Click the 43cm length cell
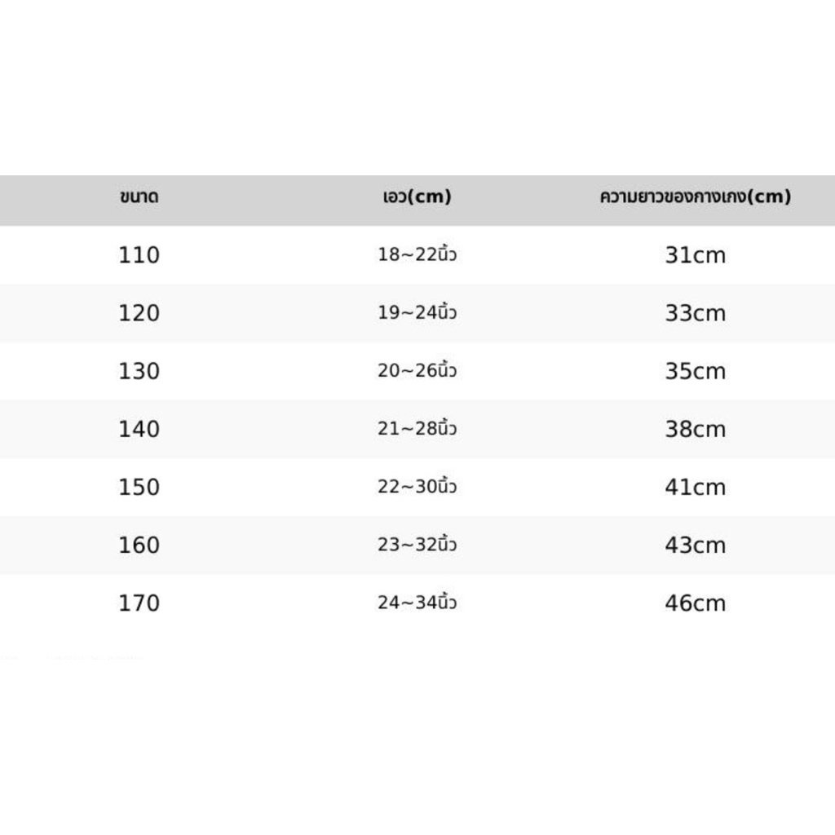The height and width of the screenshot is (835, 835). pyautogui.click(x=695, y=546)
